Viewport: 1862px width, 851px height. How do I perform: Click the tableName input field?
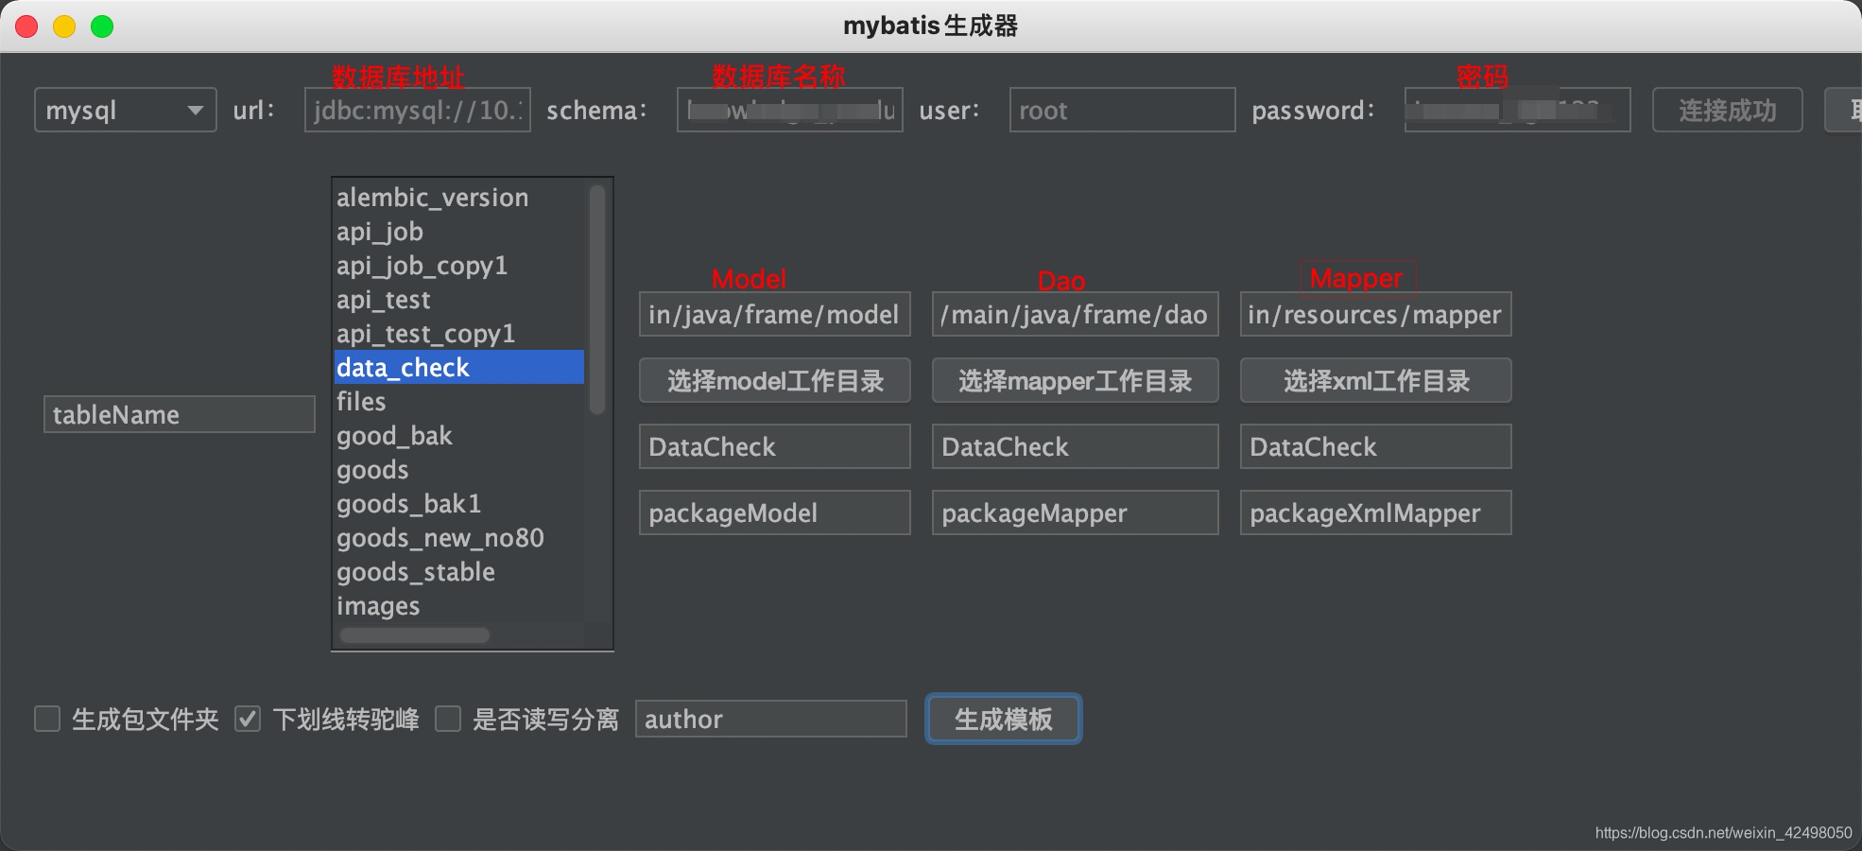180,414
